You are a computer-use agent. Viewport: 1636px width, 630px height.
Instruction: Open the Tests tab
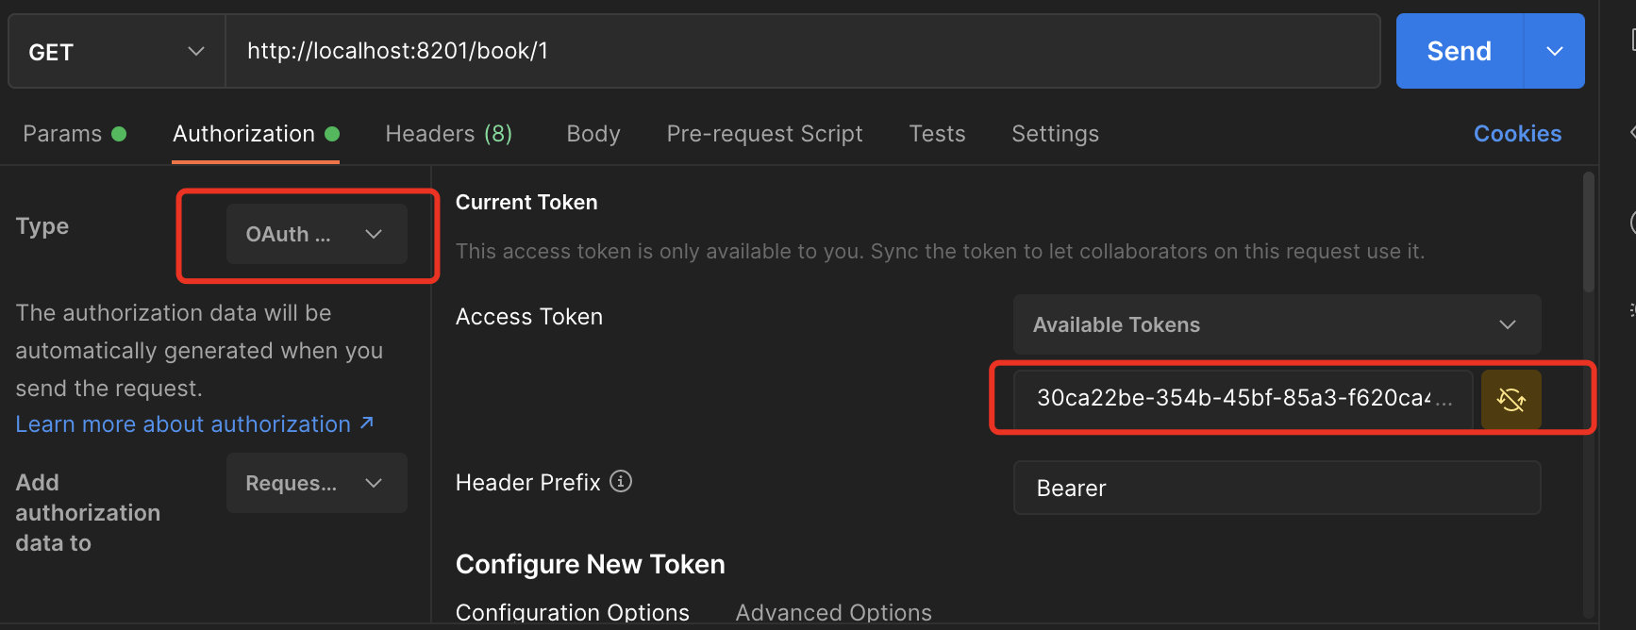[x=937, y=134]
